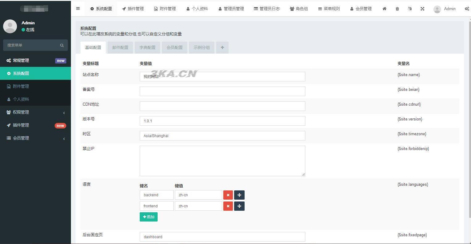The width and height of the screenshot is (471, 244).
Task: Open the settings gears icon at top right
Action: coord(467,9)
